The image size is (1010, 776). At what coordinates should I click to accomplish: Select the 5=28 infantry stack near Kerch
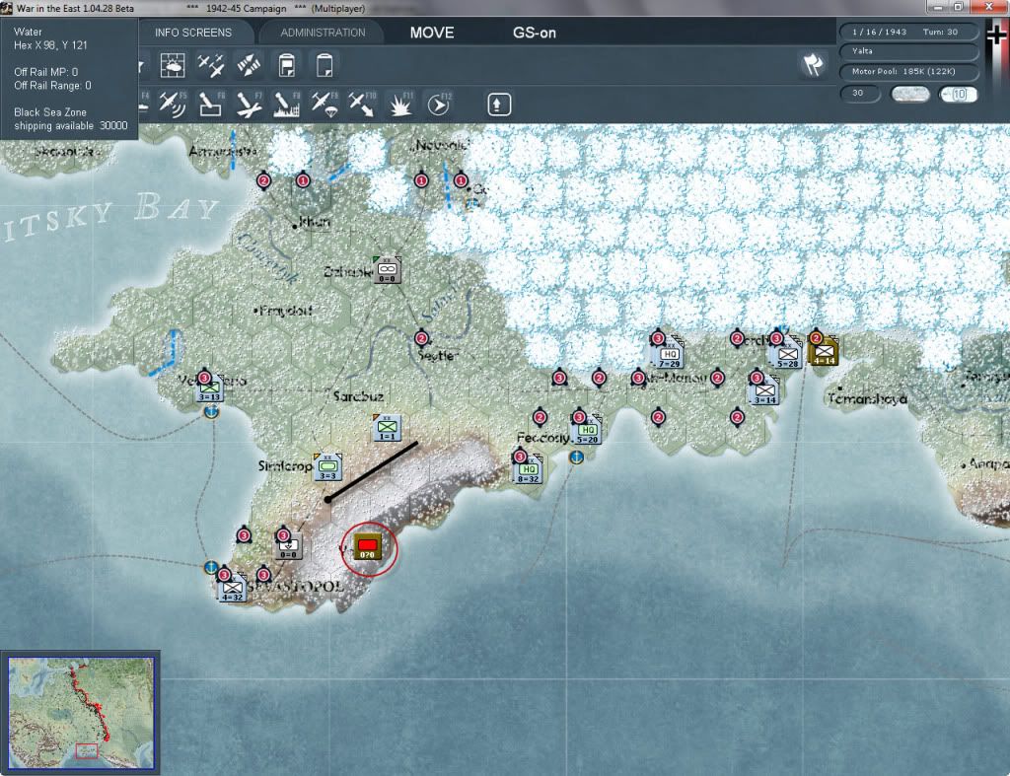[787, 354]
